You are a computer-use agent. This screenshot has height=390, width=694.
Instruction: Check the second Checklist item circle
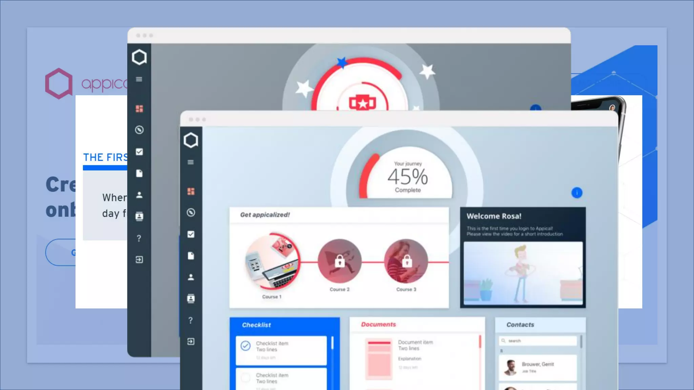click(246, 377)
